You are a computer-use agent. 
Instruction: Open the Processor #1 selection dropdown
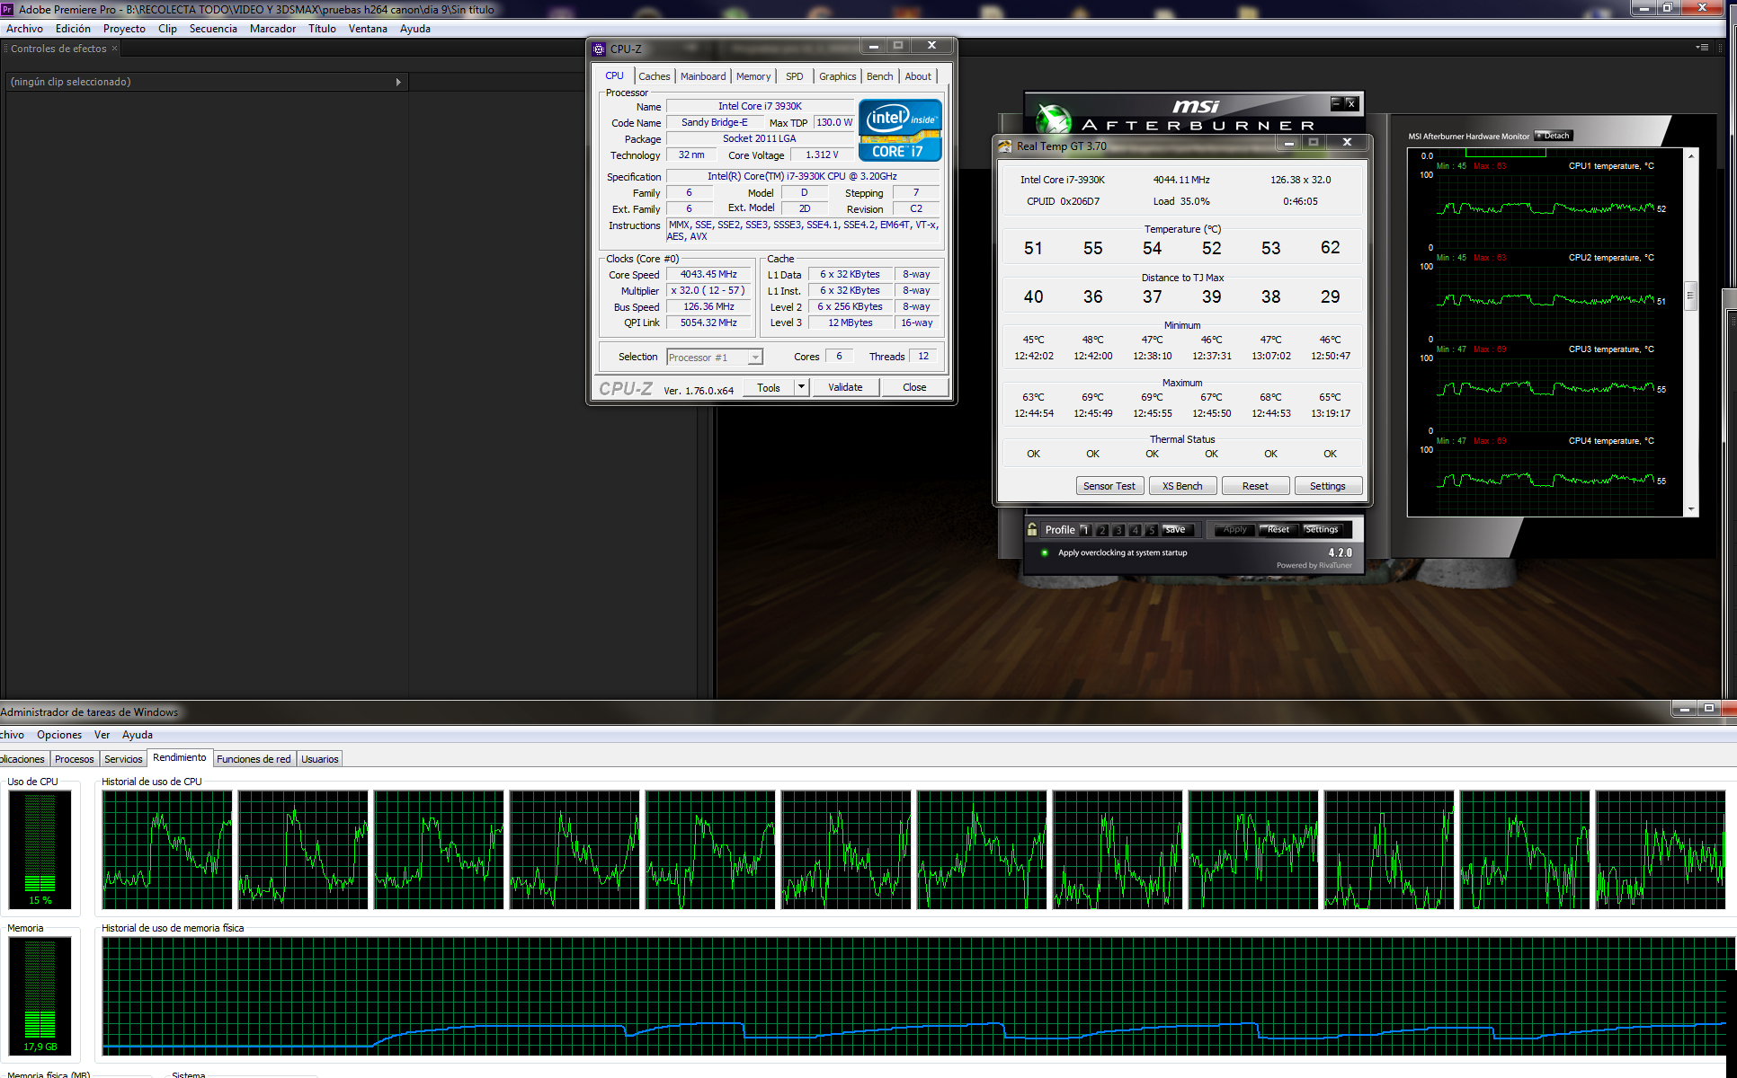click(755, 358)
